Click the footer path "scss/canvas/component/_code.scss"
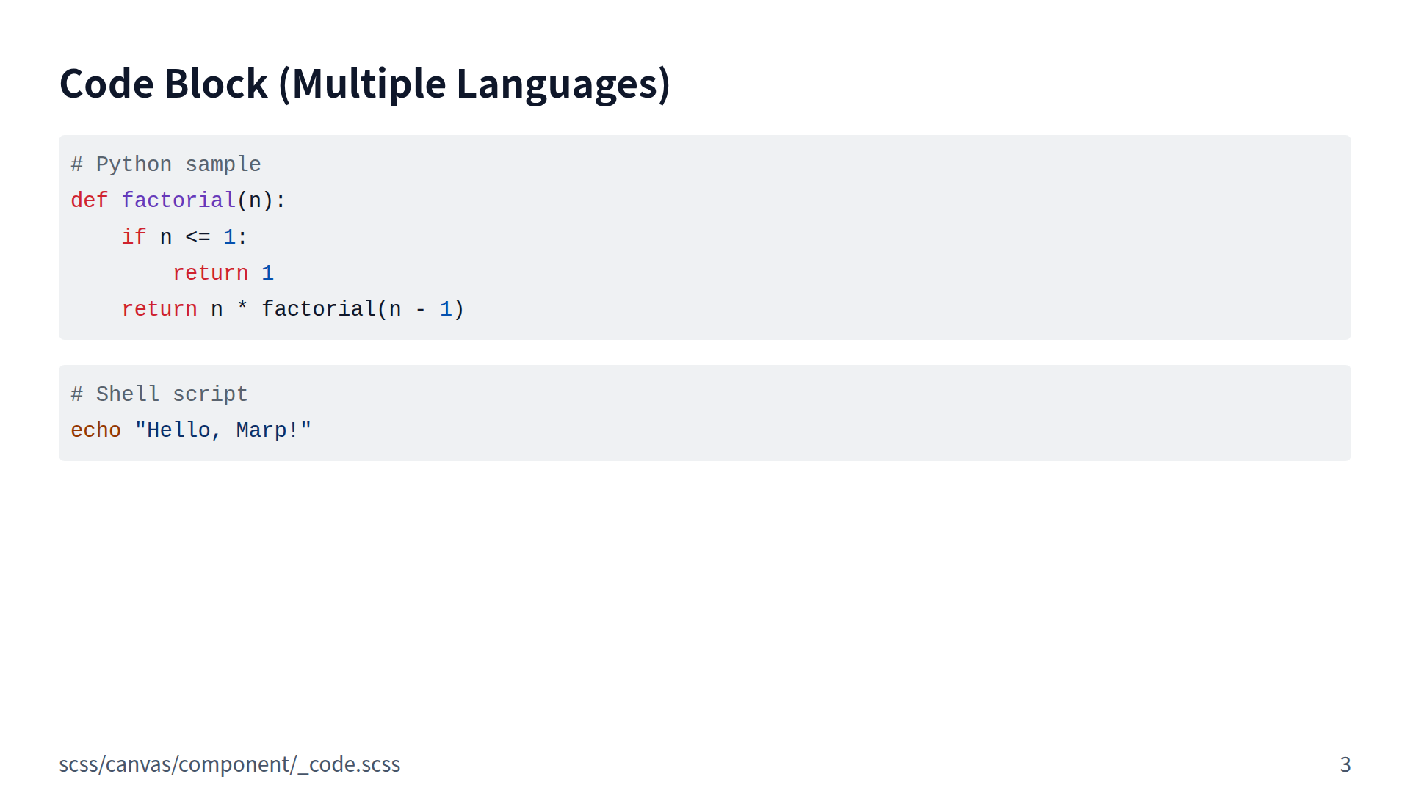This screenshot has width=1410, height=793. click(x=229, y=764)
